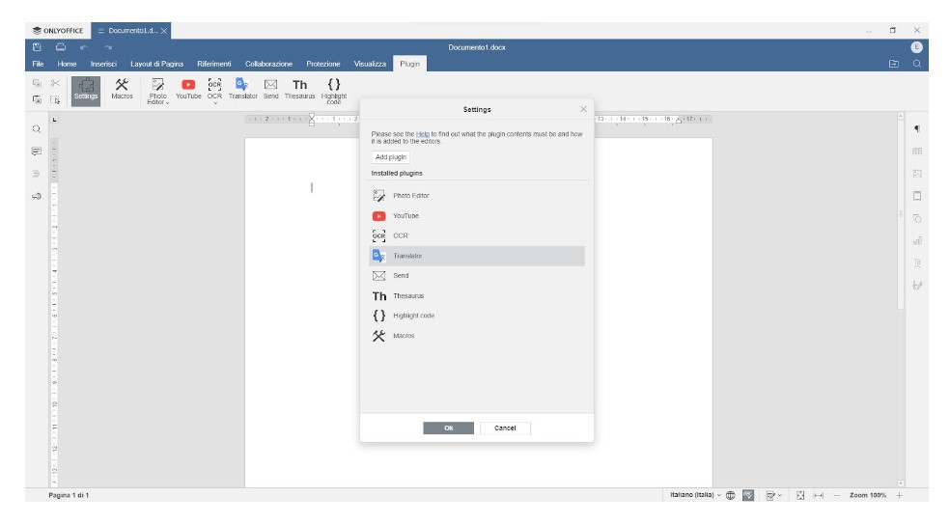Click the Undo arrow
This screenshot has width=950, height=525.
click(x=84, y=47)
